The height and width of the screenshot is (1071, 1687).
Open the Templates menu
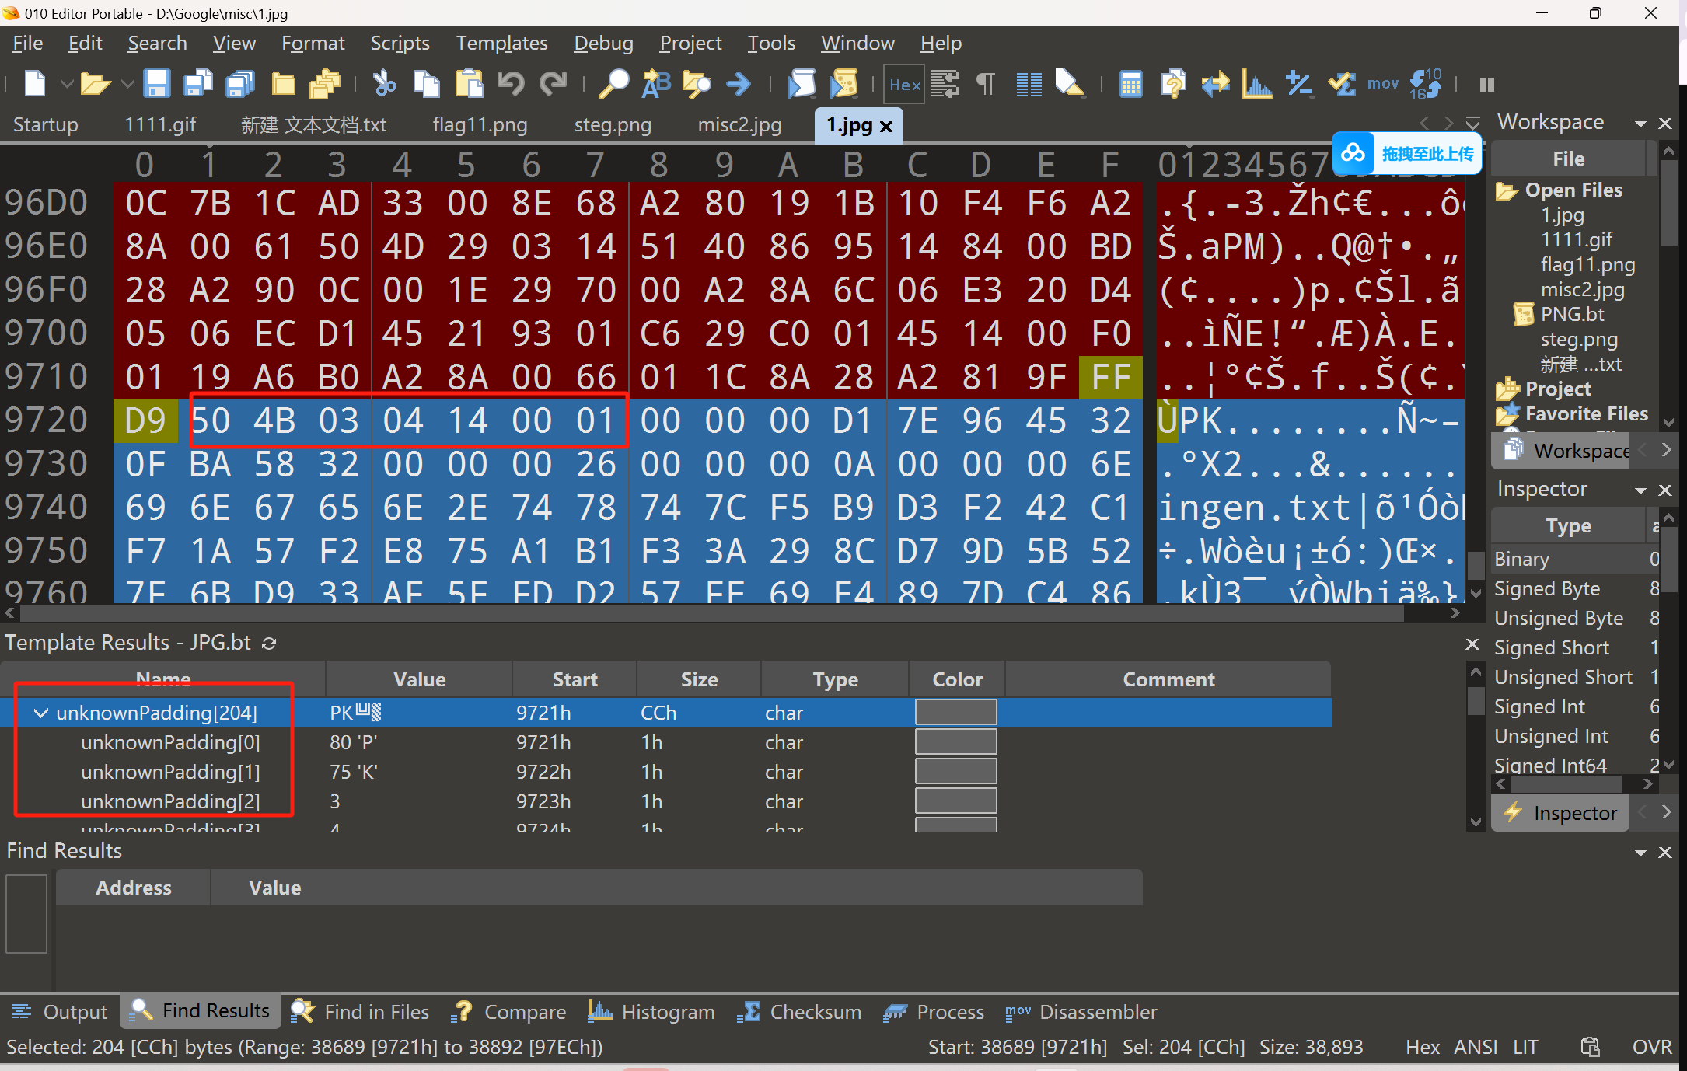(501, 44)
